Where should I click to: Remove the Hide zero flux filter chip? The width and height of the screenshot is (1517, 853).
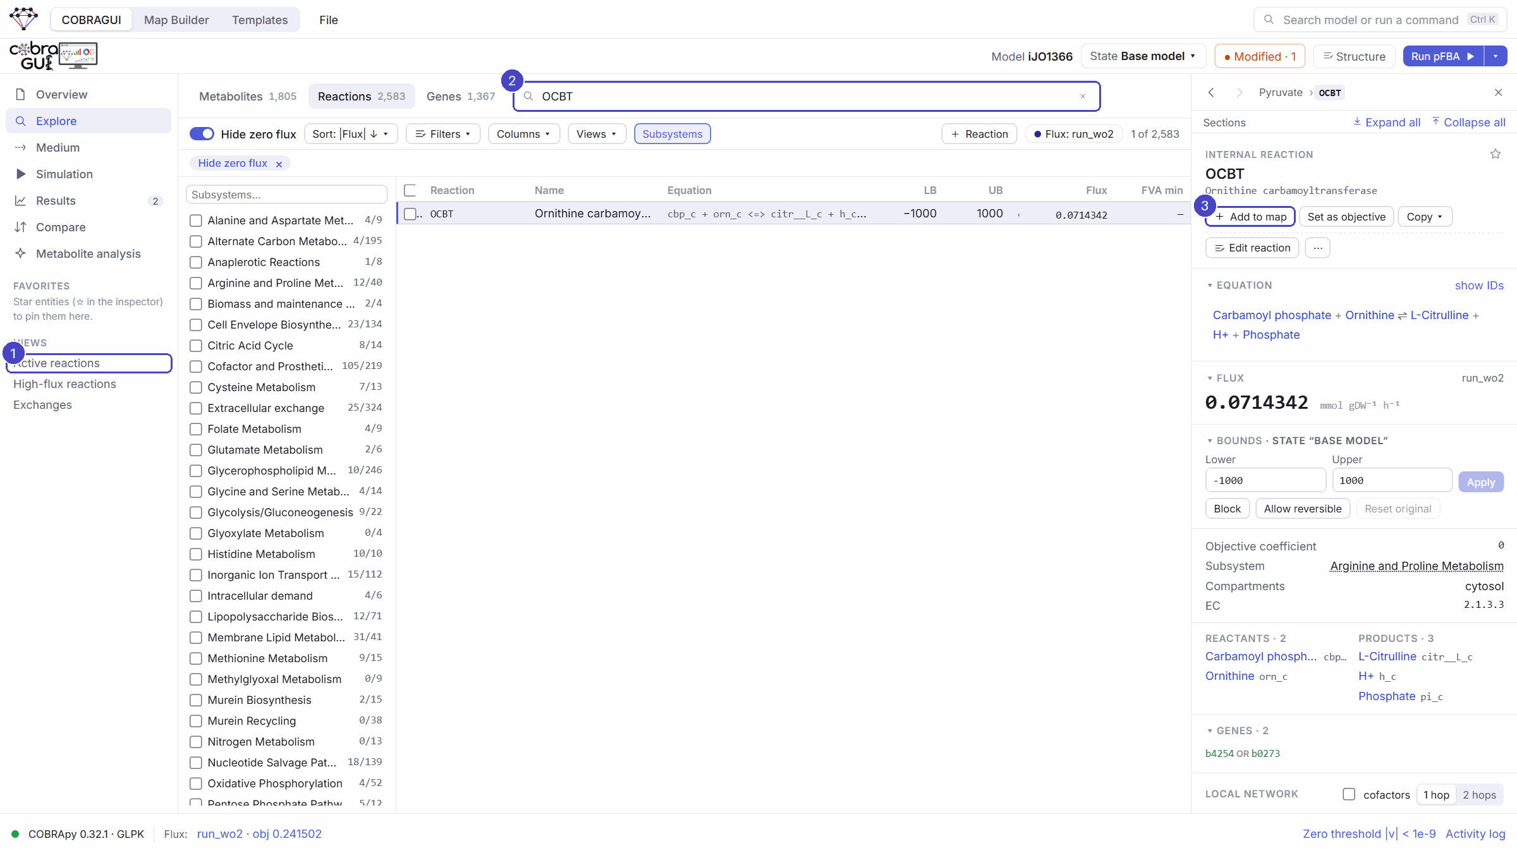(279, 164)
